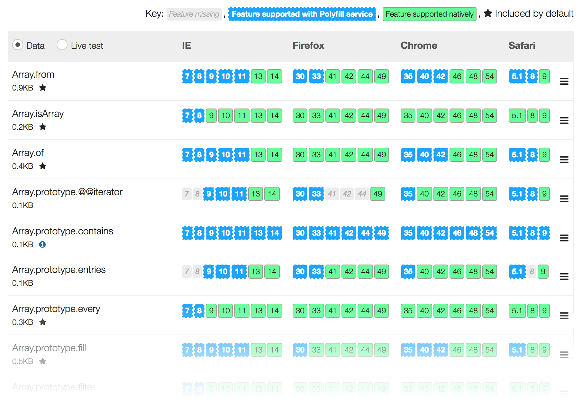Open the hamburger menu for Array.from
Screen dimensions: 582x418
click(x=564, y=81)
